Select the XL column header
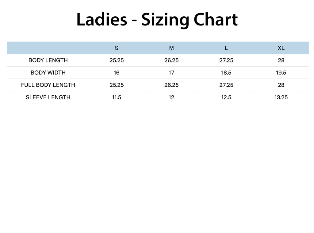314x233 pixels. coord(281,48)
